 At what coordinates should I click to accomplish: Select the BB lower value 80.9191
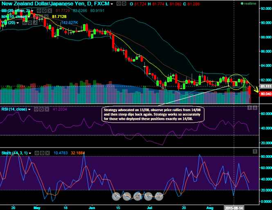[x=97, y=11]
